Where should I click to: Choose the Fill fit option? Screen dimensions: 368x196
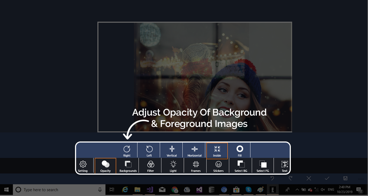pyautogui.click(x=240, y=151)
